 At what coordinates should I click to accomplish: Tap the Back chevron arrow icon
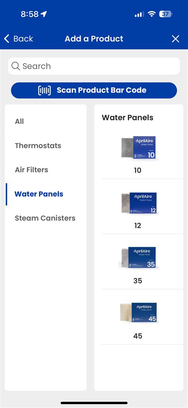7,39
